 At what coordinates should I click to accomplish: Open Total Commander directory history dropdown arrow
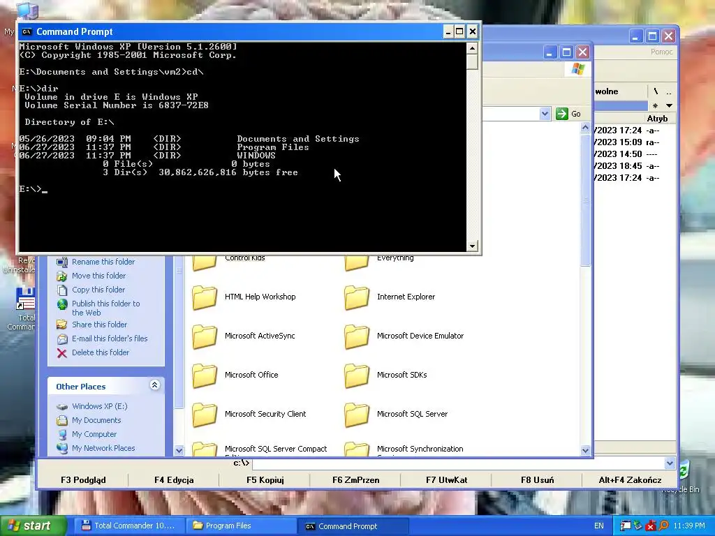[669, 106]
